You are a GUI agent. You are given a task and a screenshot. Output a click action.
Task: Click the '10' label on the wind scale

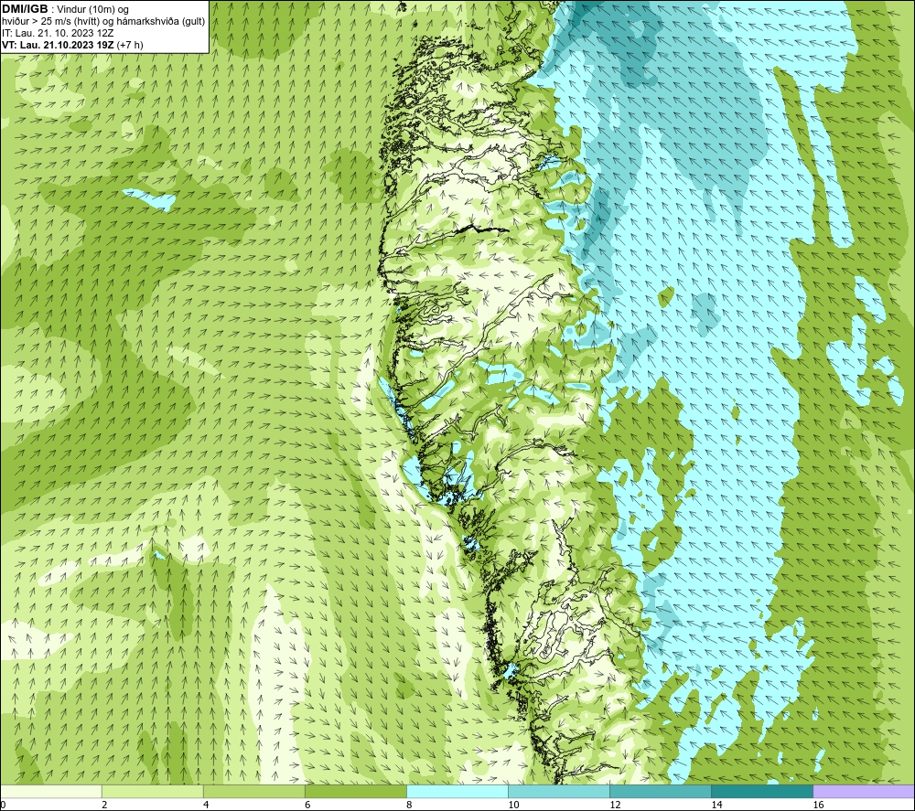coord(513,806)
